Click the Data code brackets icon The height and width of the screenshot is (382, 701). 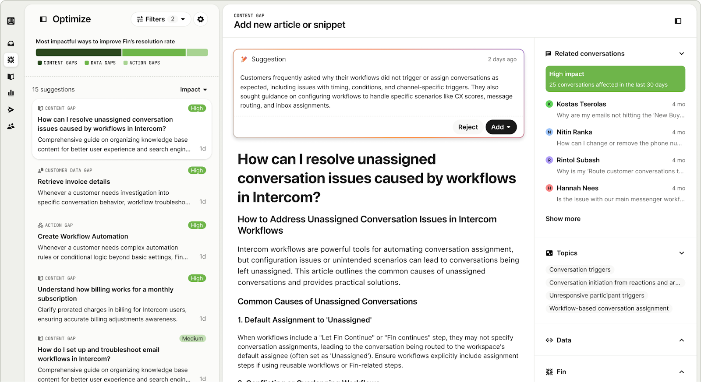549,340
